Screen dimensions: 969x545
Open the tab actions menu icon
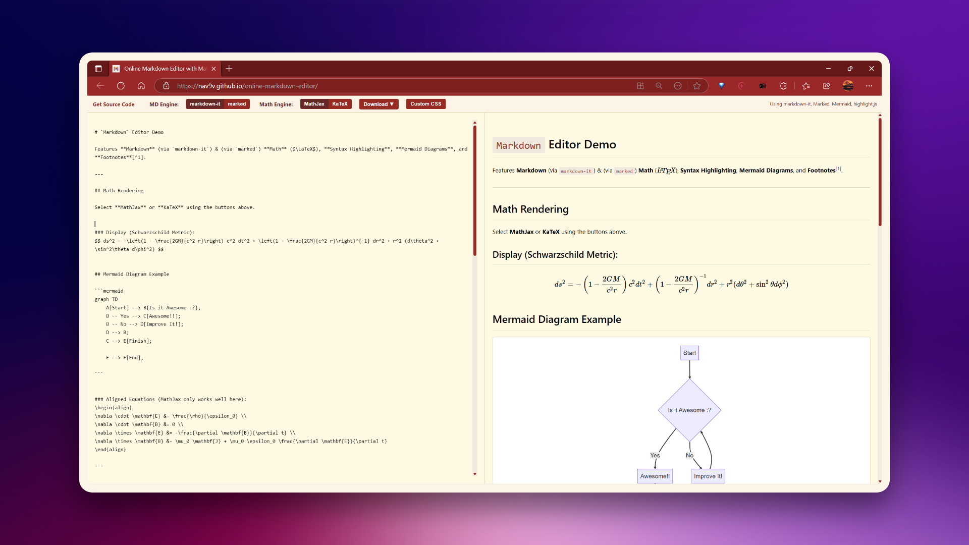[98, 69]
